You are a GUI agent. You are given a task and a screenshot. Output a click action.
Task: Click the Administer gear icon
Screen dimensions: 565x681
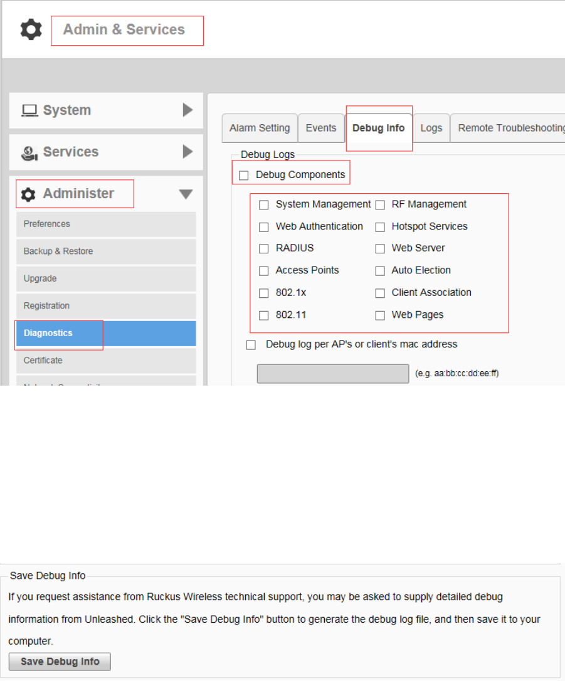click(x=28, y=194)
